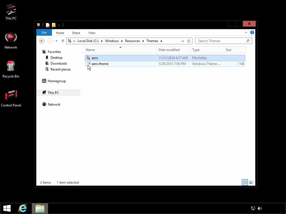286x214 pixels.
Task: Select Network in navigation pane
Action: pos(54,104)
